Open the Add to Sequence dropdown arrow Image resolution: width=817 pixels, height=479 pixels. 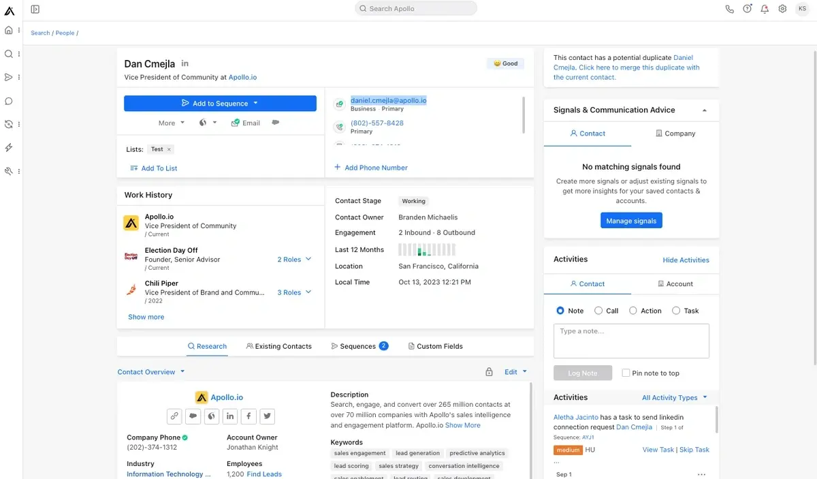point(255,104)
